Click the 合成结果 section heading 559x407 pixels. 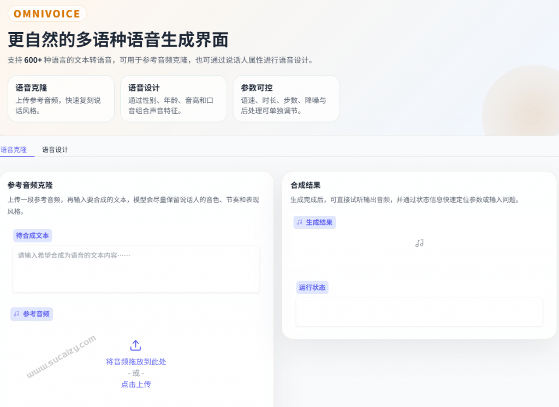click(306, 185)
